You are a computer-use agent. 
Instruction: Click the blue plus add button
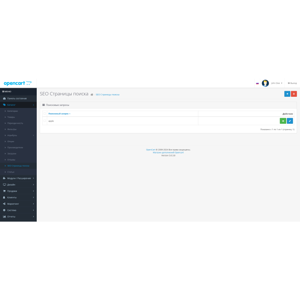click(x=287, y=94)
